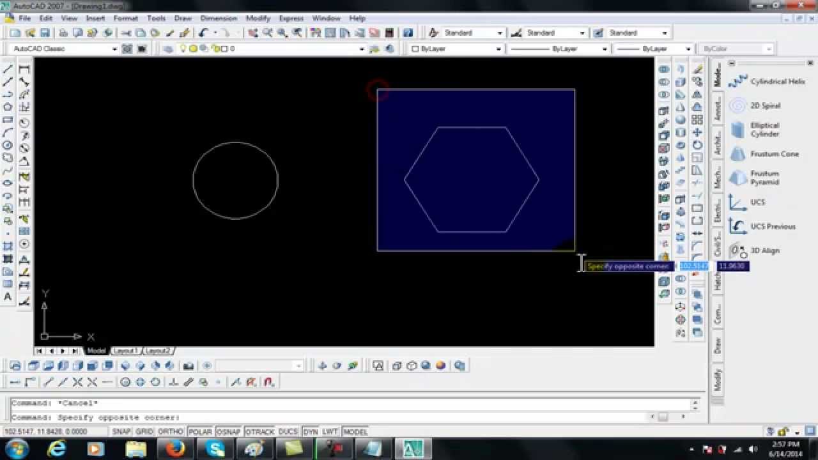Open the File menu
The width and height of the screenshot is (818, 460).
click(x=24, y=18)
